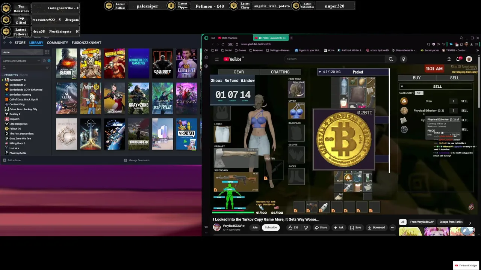Open YouTube account avatar menu
The height and width of the screenshot is (270, 481).
click(x=469, y=59)
